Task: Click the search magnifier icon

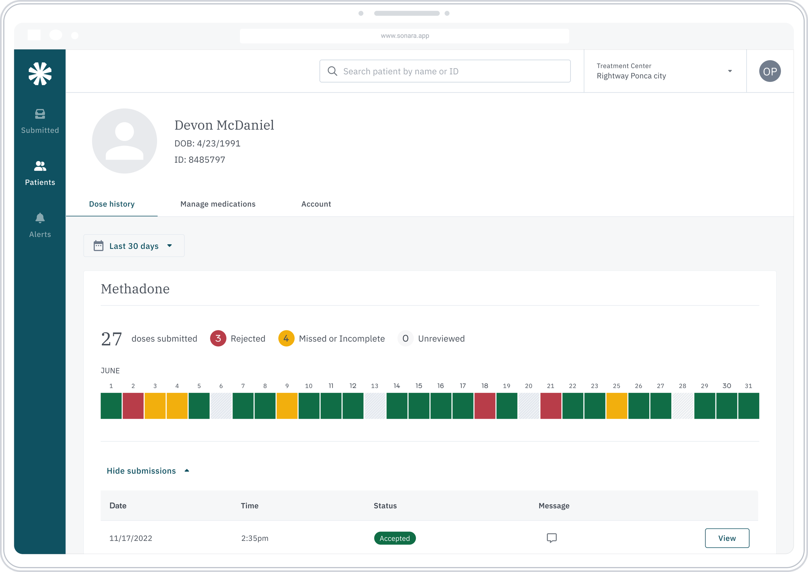Action: (x=332, y=71)
